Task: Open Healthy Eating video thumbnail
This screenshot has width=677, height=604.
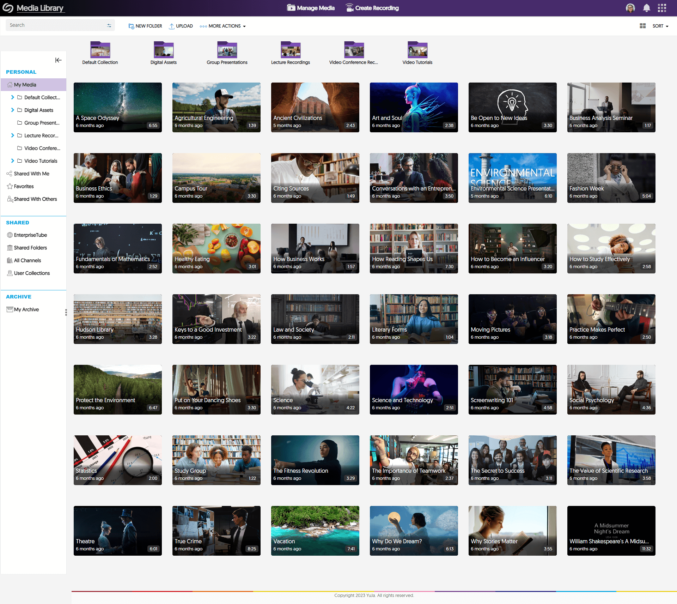Action: (x=216, y=248)
